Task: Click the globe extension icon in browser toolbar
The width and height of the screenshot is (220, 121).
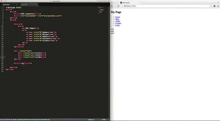Action: pos(214,6)
